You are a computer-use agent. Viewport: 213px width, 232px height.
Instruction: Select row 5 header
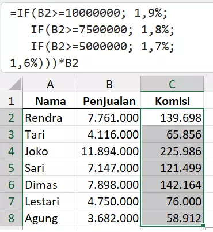[11, 167]
